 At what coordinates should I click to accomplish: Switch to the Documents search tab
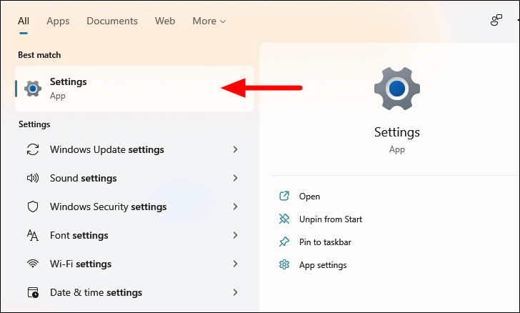(112, 21)
